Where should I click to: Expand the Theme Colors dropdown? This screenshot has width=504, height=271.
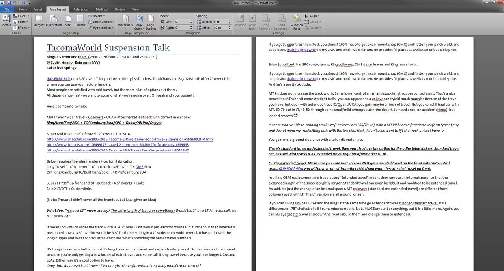click(x=21, y=16)
